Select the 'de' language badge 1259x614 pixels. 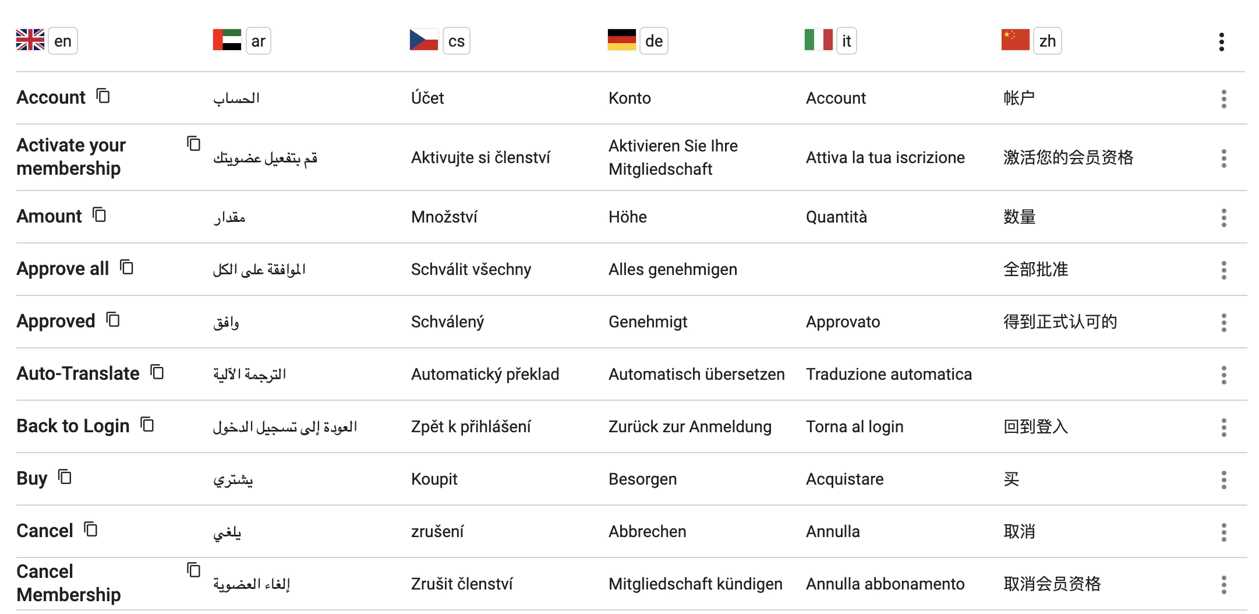pos(653,41)
